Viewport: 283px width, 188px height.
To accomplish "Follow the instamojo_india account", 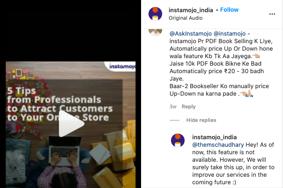I will (x=229, y=10).
